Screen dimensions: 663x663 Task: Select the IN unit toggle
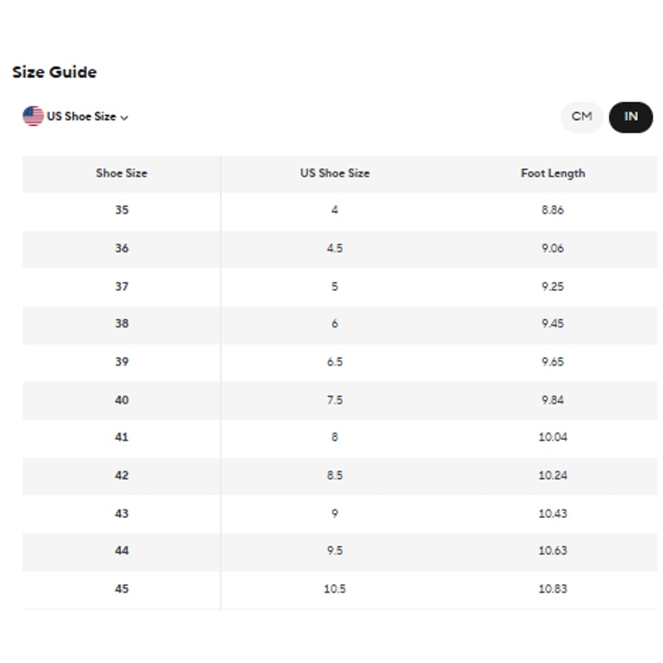point(631,117)
